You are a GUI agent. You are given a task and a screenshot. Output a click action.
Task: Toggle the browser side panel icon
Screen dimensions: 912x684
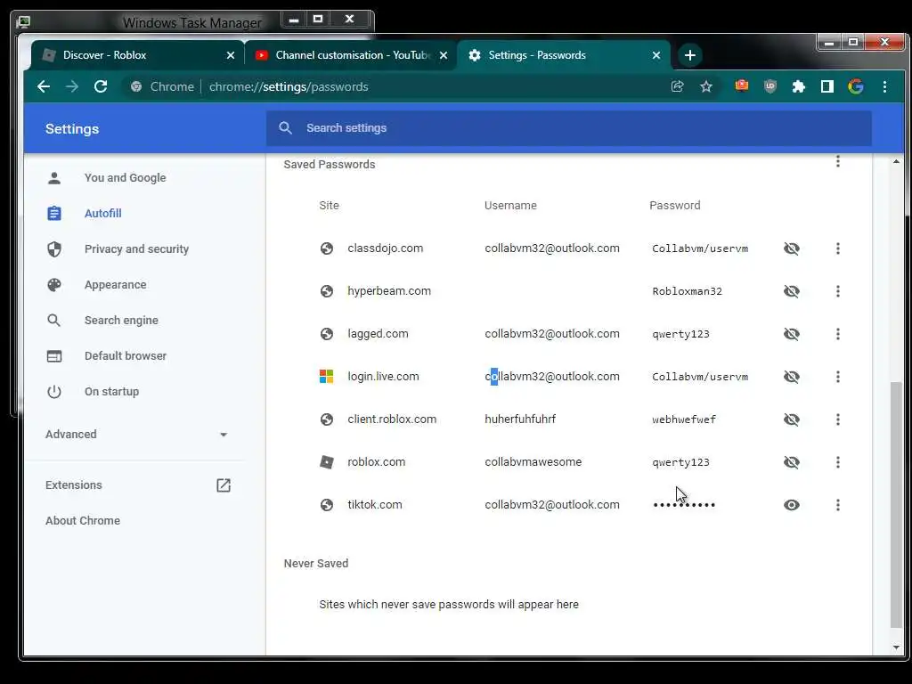pos(827,86)
